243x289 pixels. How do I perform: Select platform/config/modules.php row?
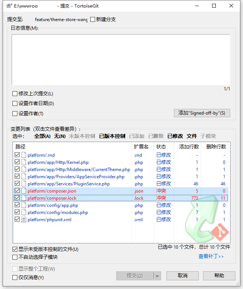coord(121,213)
